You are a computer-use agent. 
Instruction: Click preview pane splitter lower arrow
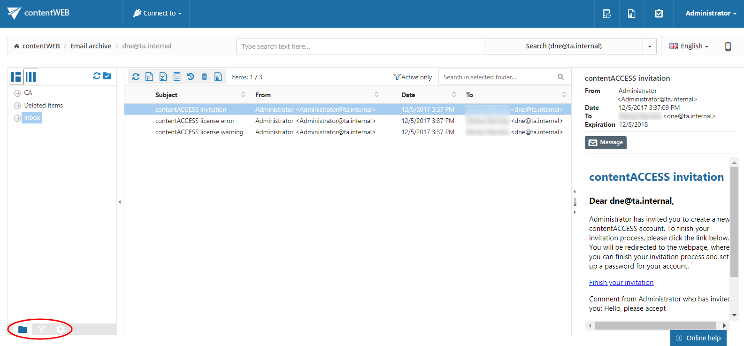(x=575, y=212)
